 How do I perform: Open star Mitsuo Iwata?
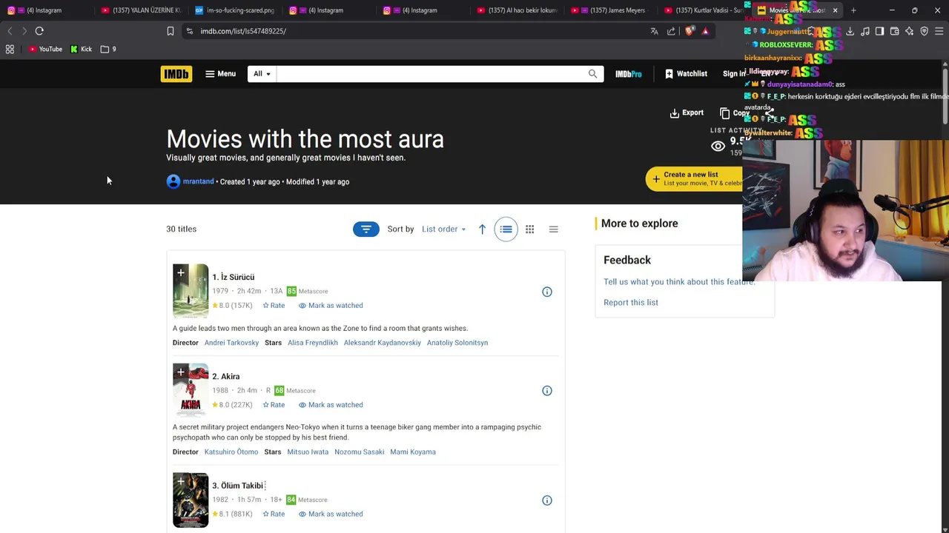(x=308, y=452)
